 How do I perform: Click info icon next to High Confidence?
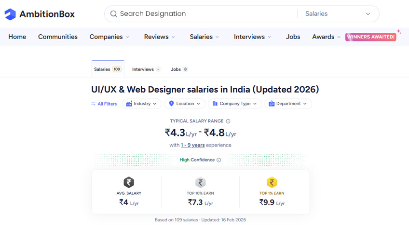(x=218, y=160)
